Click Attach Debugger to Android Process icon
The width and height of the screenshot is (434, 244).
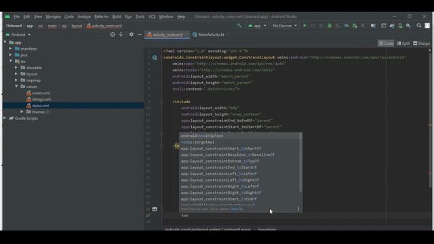355,26
